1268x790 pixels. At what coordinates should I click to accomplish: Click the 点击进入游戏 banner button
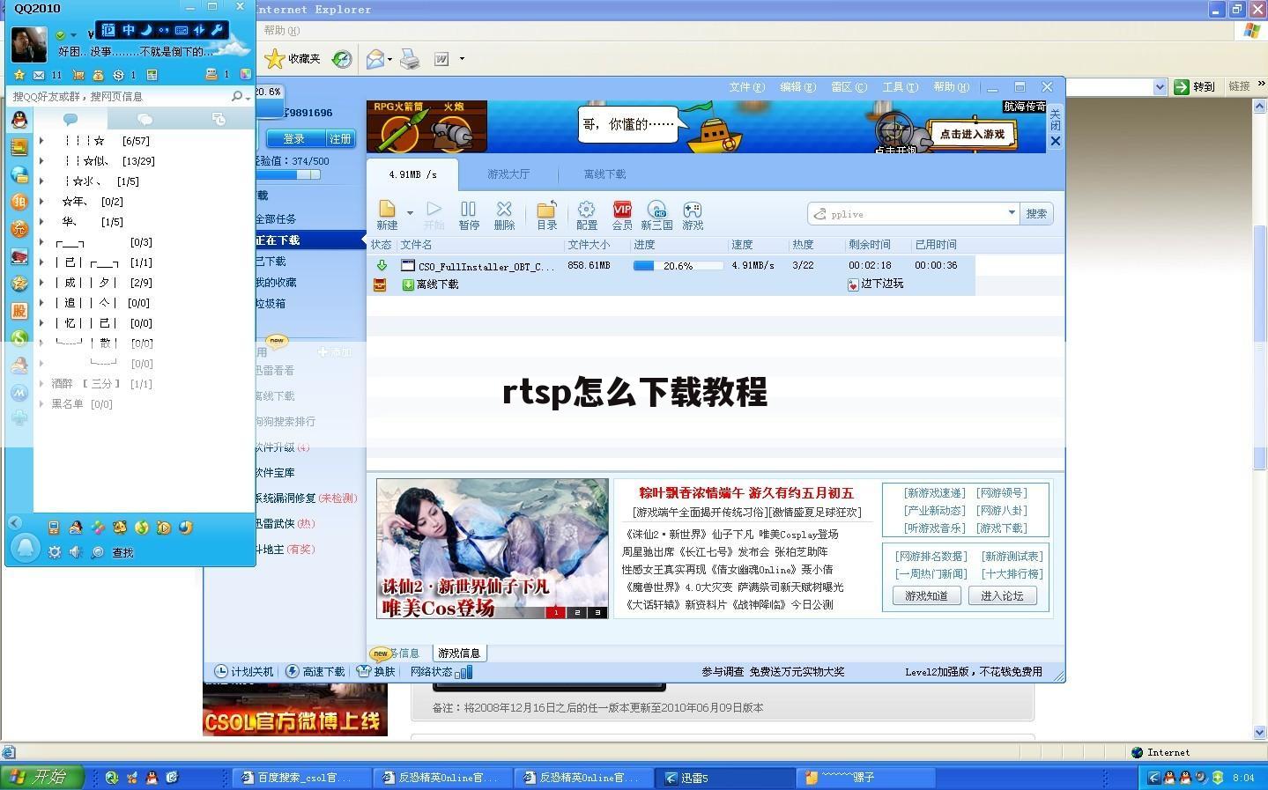click(973, 134)
